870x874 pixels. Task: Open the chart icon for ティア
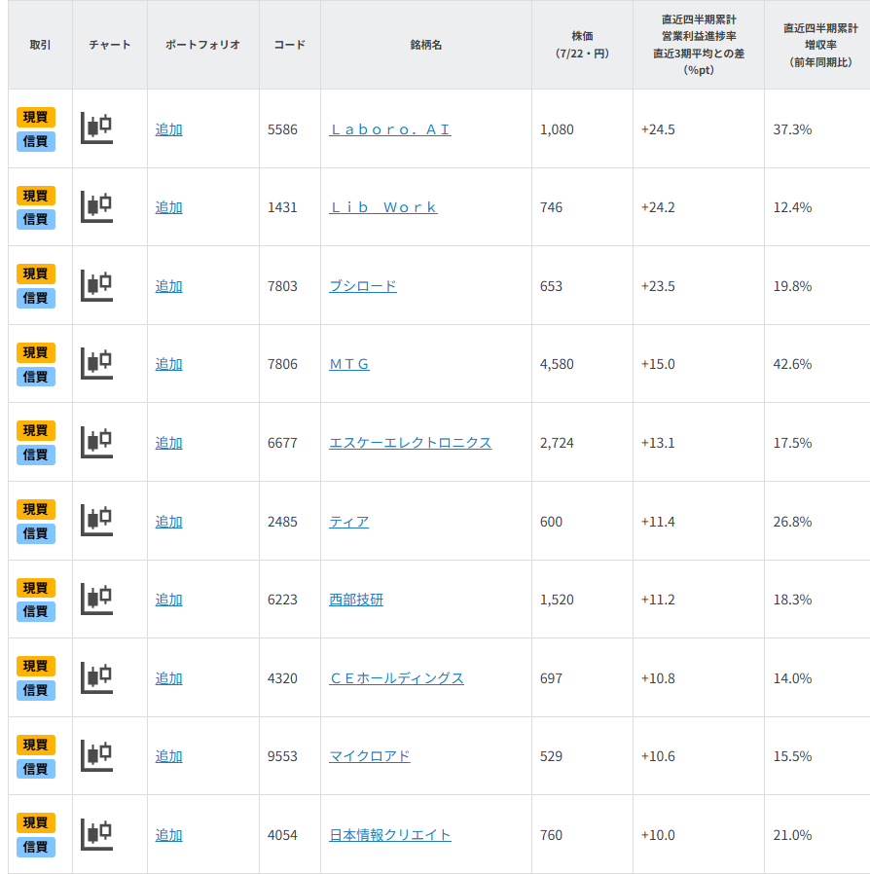pyautogui.click(x=96, y=520)
